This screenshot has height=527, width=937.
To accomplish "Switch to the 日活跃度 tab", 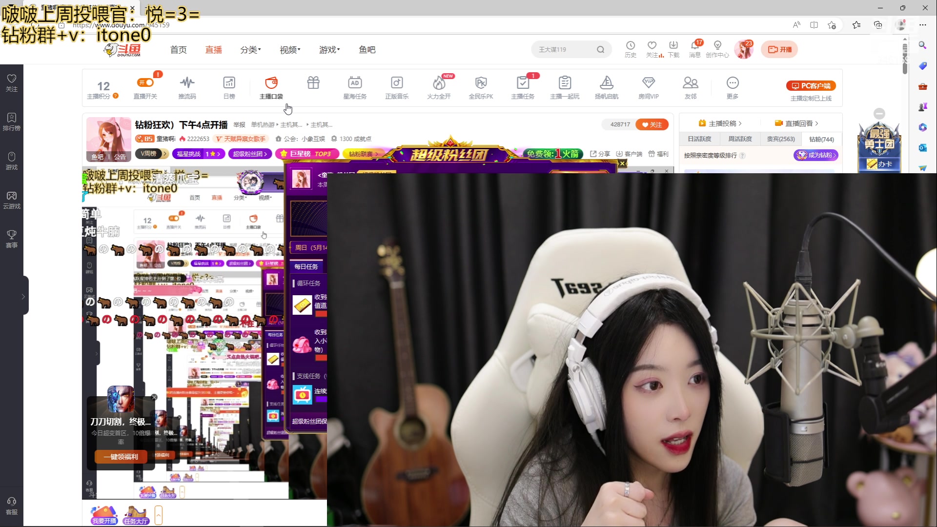I will [699, 139].
